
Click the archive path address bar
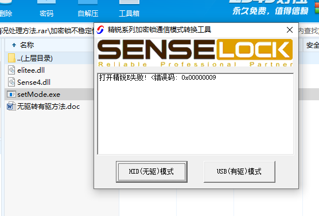coord(47,31)
